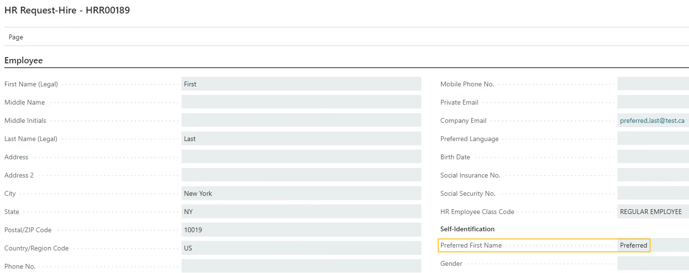Open the Country/Region Code field with US
Viewport: 689px width, 273px height.
(301, 248)
